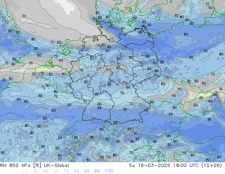
Task: Click legend value 45 in the color scale
Action: click(x=46, y=171)
